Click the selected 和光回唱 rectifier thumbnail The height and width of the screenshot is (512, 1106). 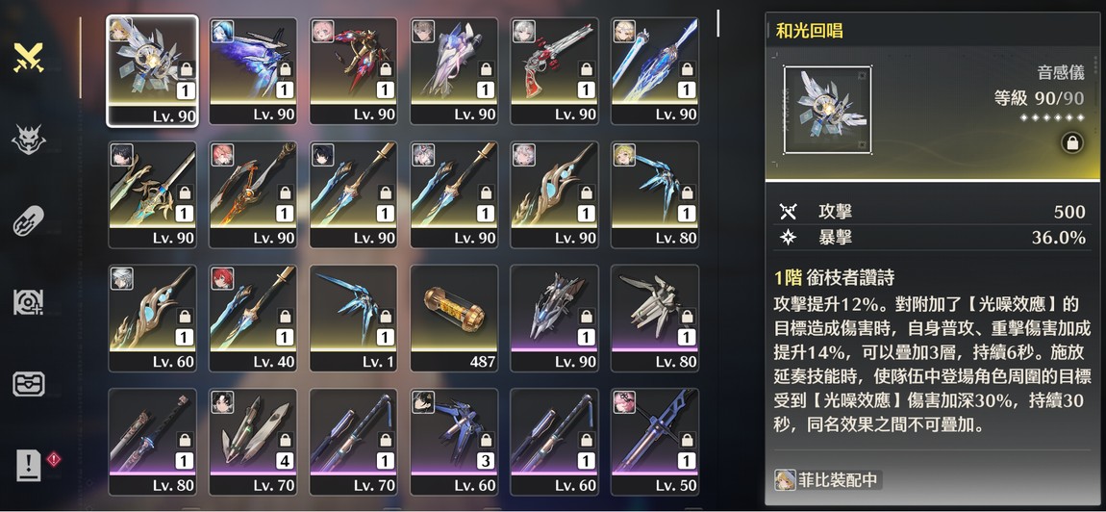coord(152,70)
